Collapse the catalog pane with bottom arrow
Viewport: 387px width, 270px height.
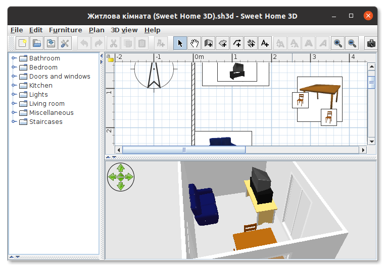tap(18, 257)
